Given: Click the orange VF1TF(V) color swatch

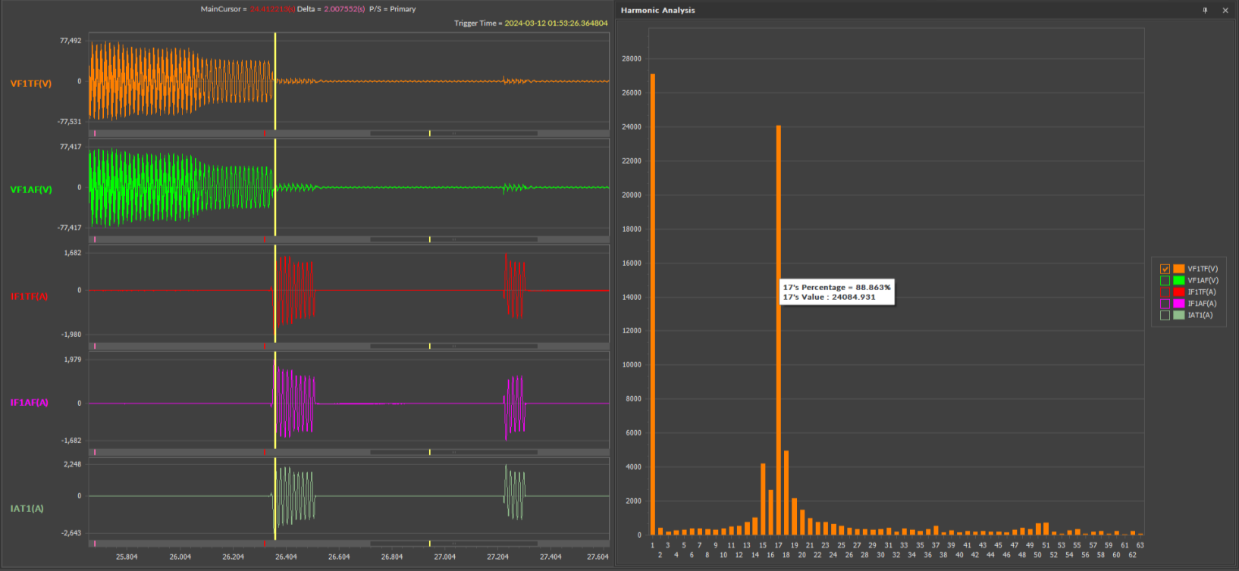Looking at the screenshot, I should (x=1178, y=269).
